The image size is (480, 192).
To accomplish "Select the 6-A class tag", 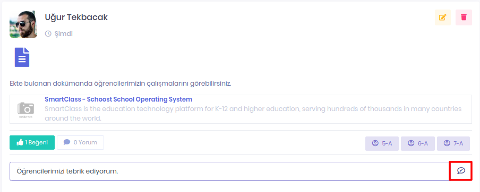I will pos(418,143).
